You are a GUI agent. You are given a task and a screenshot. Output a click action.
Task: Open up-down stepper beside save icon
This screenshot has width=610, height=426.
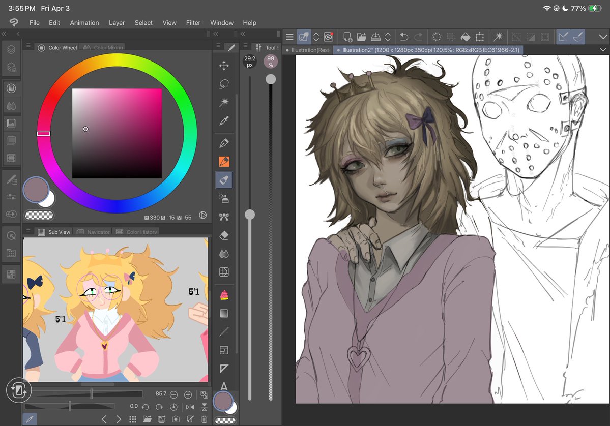[x=388, y=37]
